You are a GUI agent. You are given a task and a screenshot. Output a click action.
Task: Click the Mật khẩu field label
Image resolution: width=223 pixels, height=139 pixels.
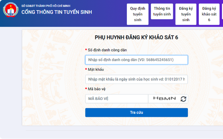(96, 69)
